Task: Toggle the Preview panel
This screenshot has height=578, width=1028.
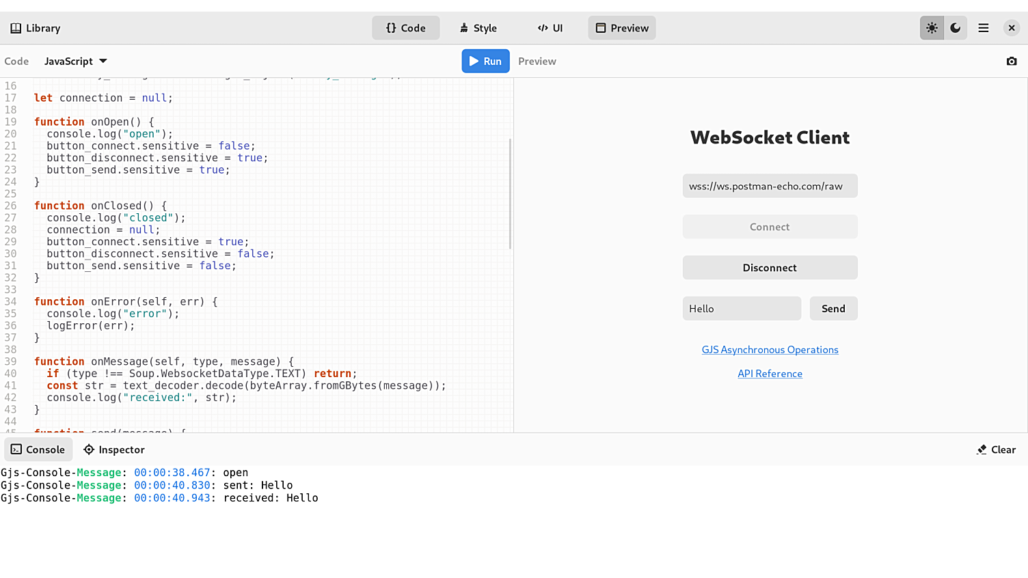Action: [x=622, y=28]
